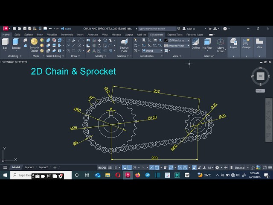Select the Line draw tool
The height and width of the screenshot is (205, 273).
click(74, 46)
